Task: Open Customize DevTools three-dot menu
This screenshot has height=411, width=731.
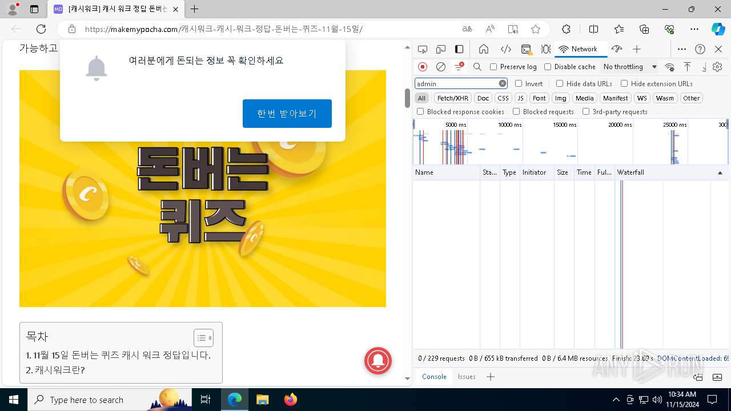Action: 681,49
